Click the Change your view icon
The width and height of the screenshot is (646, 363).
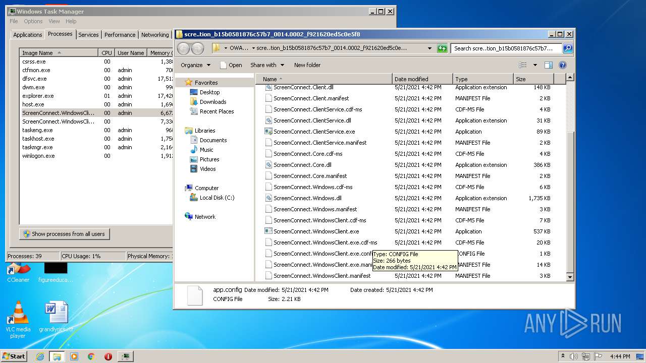point(523,65)
